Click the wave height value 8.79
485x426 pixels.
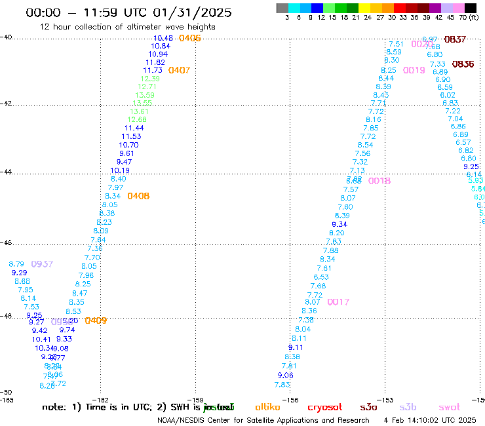pyautogui.click(x=16, y=264)
